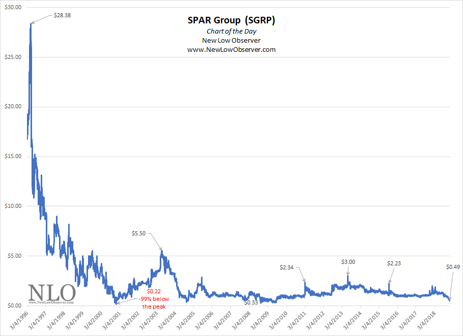Click the SPAR Group (SGRP) chart title
Viewport: 463px width, 336px height.
click(x=231, y=20)
